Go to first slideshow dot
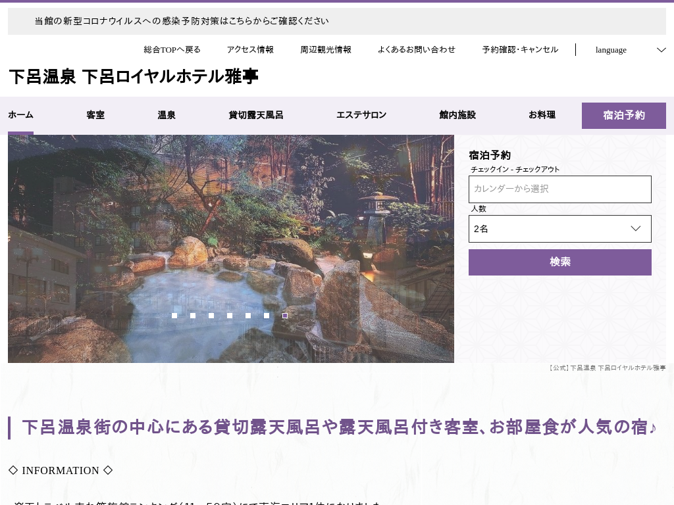Viewport: 674px width, 505px height. 174,316
